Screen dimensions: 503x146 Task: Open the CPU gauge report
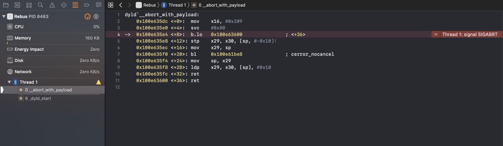pos(53,27)
